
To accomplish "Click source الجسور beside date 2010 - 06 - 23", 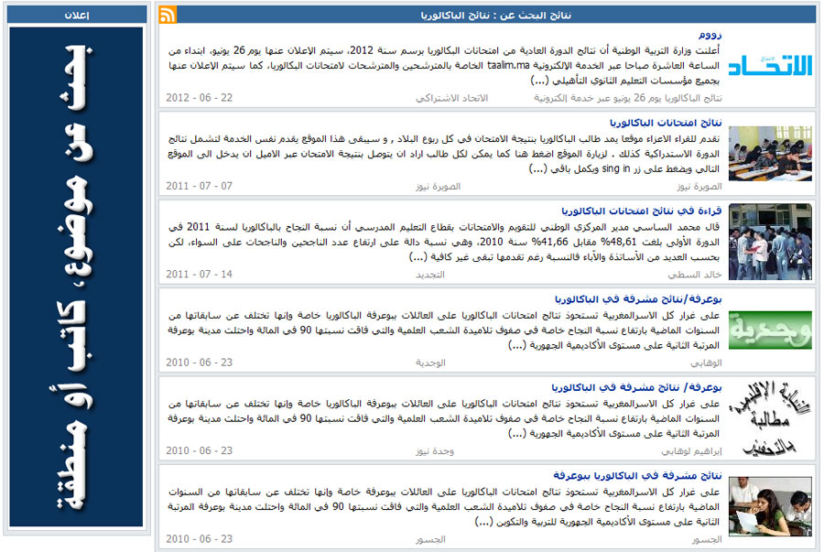I will click(x=430, y=539).
